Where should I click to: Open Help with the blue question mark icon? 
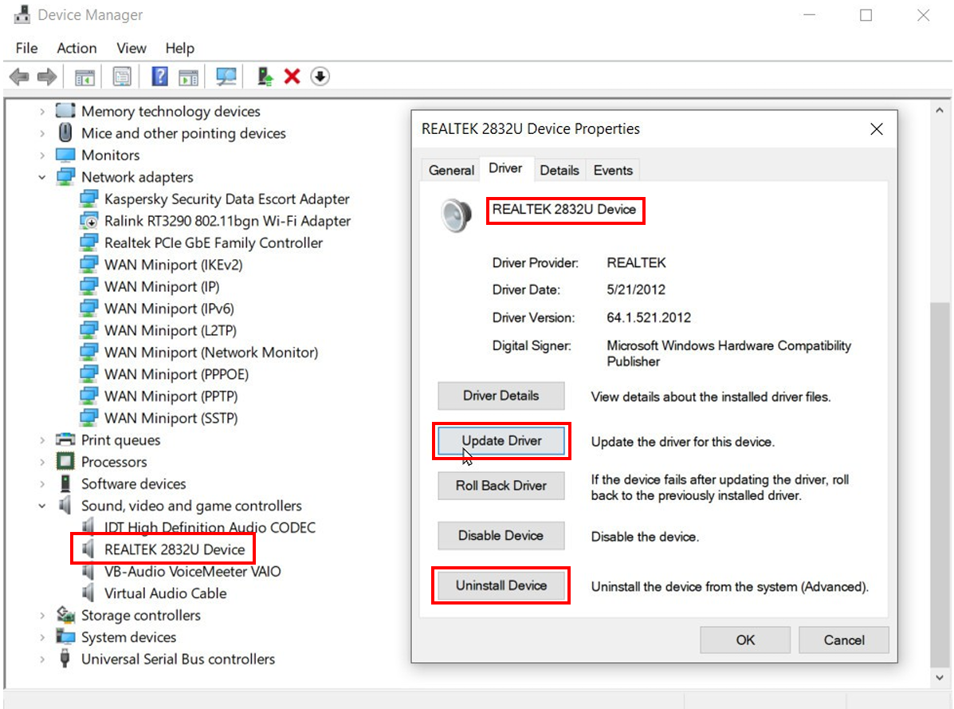click(157, 76)
